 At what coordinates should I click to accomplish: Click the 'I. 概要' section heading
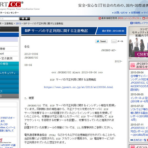(29, 98)
